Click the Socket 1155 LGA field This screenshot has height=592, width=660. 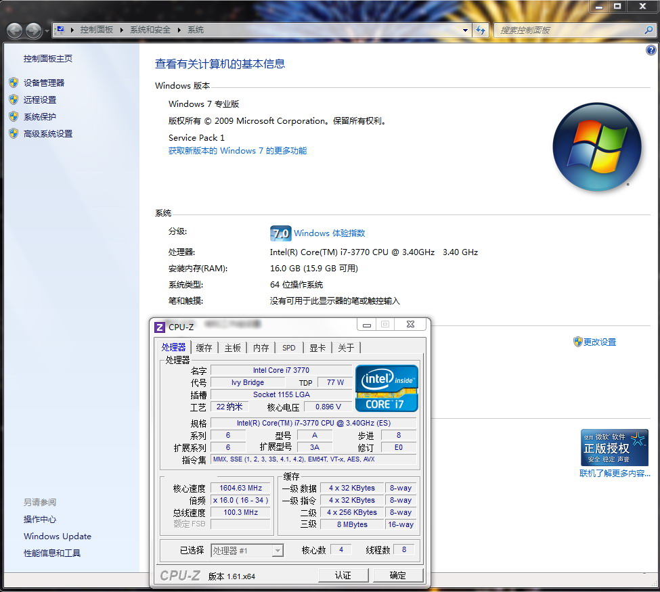(281, 394)
